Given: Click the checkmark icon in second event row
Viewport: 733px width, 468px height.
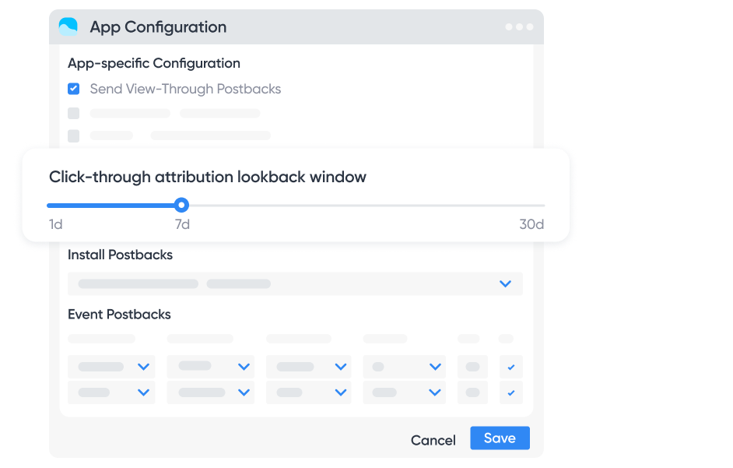Looking at the screenshot, I should tap(511, 392).
